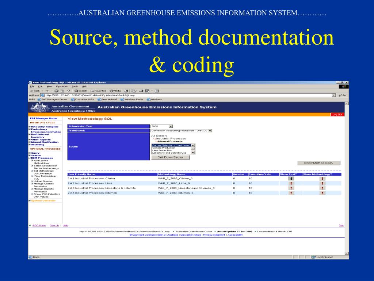Viewport: 374px width, 281px height.
Task: Expand Preliminary Emissions Estimation node
Action: [30, 129]
